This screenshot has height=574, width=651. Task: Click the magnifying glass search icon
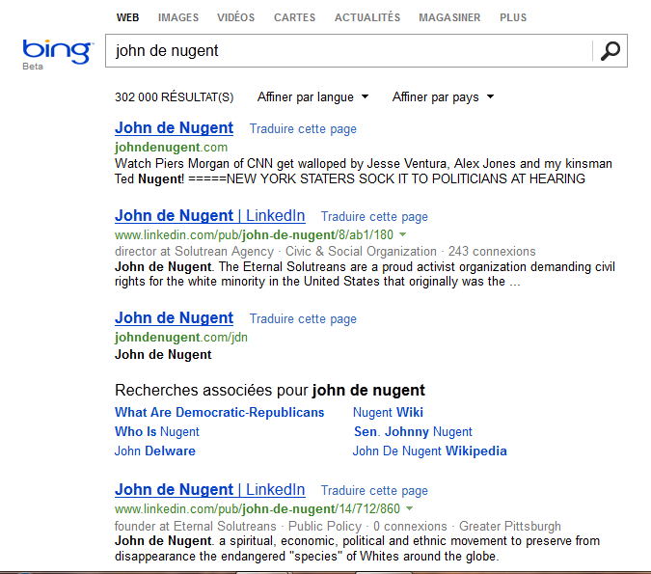click(610, 51)
